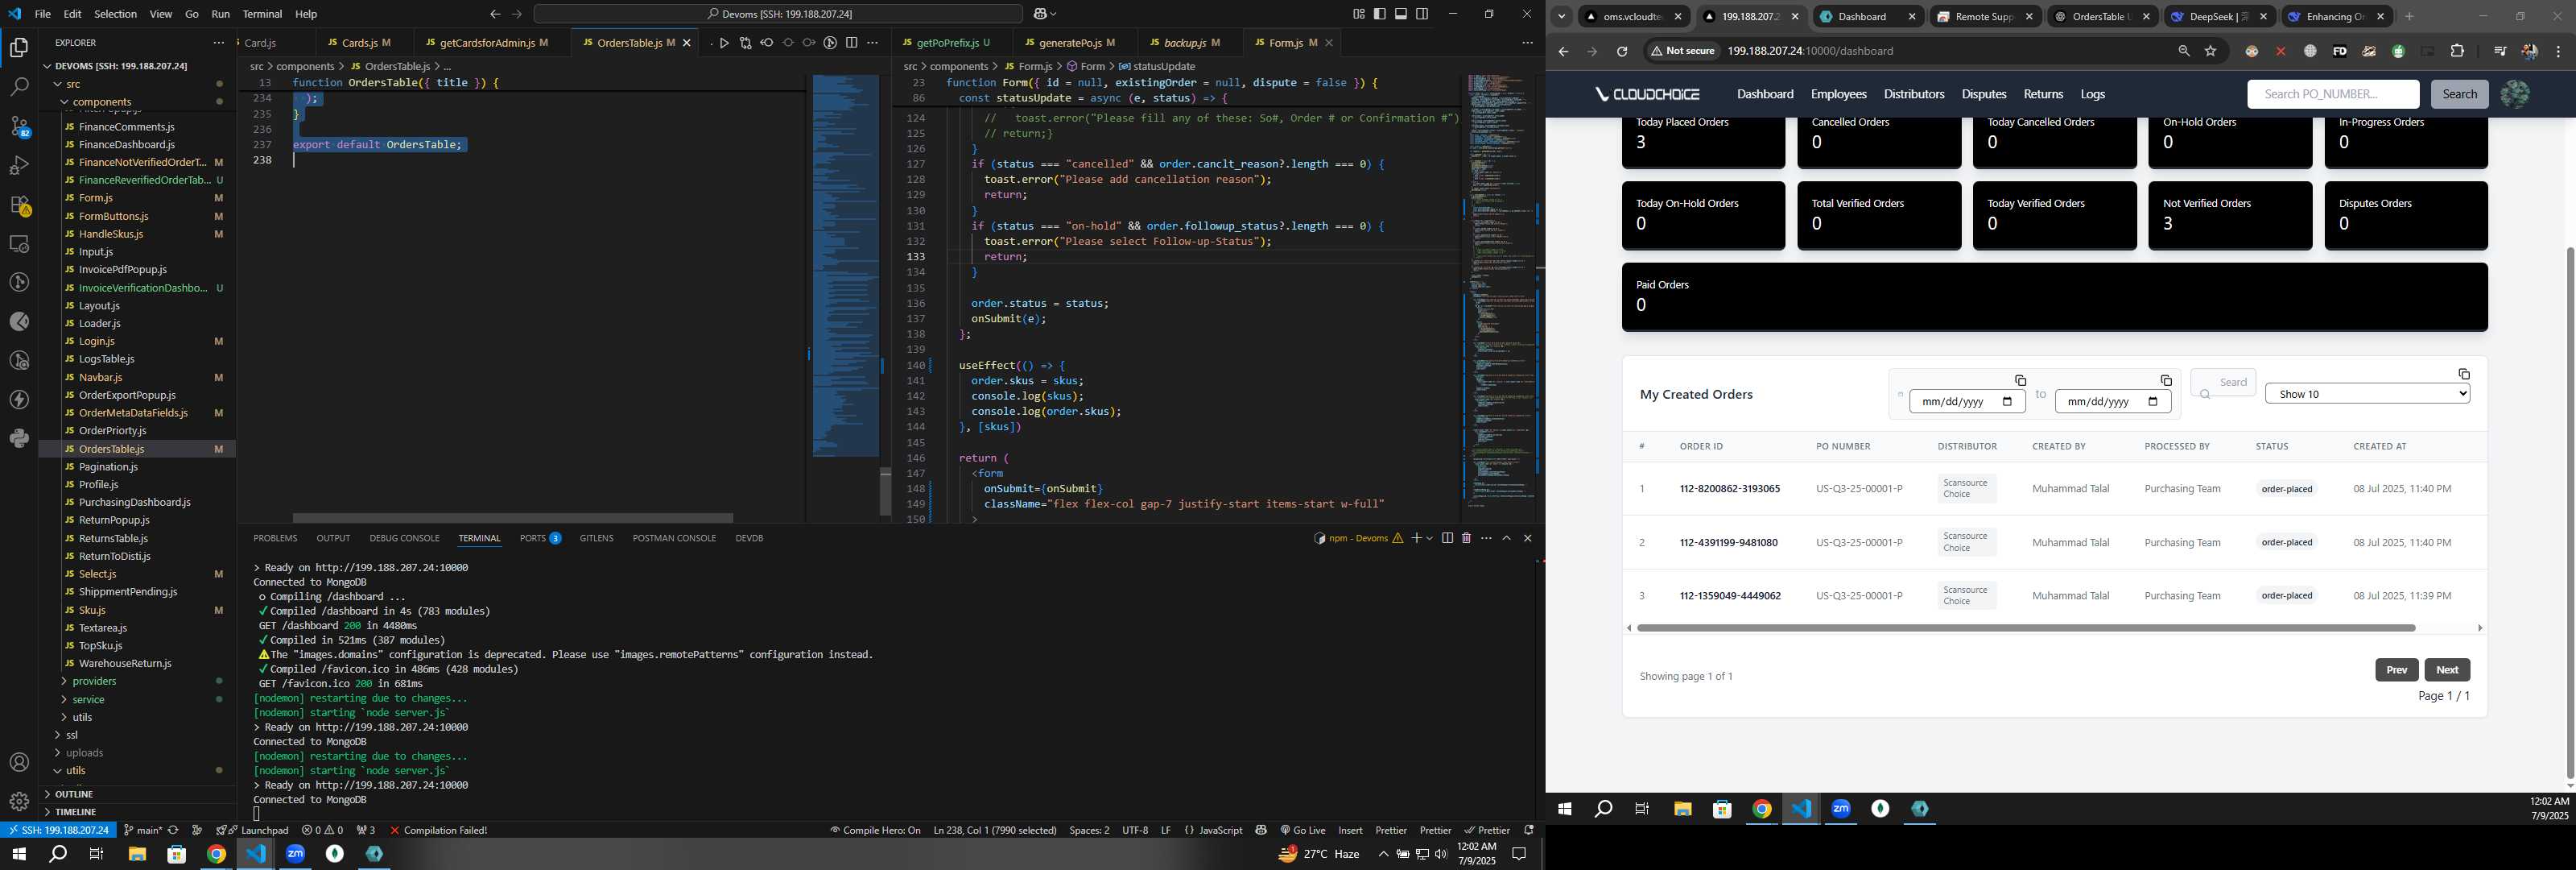2576x870 pixels.
Task: Go to the Prev page of orders
Action: coord(2396,669)
